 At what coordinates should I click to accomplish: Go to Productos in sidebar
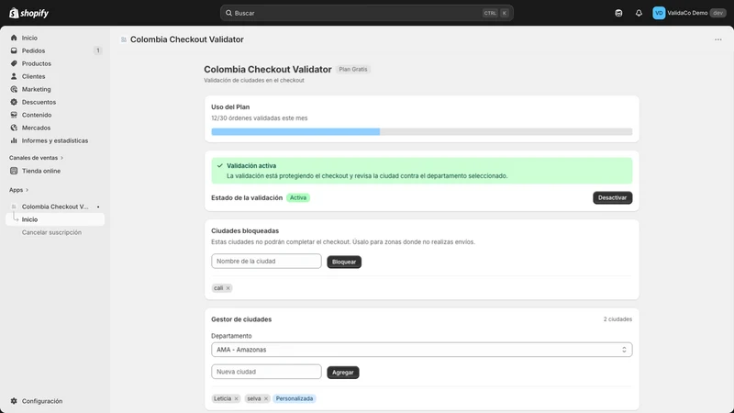[x=37, y=63]
